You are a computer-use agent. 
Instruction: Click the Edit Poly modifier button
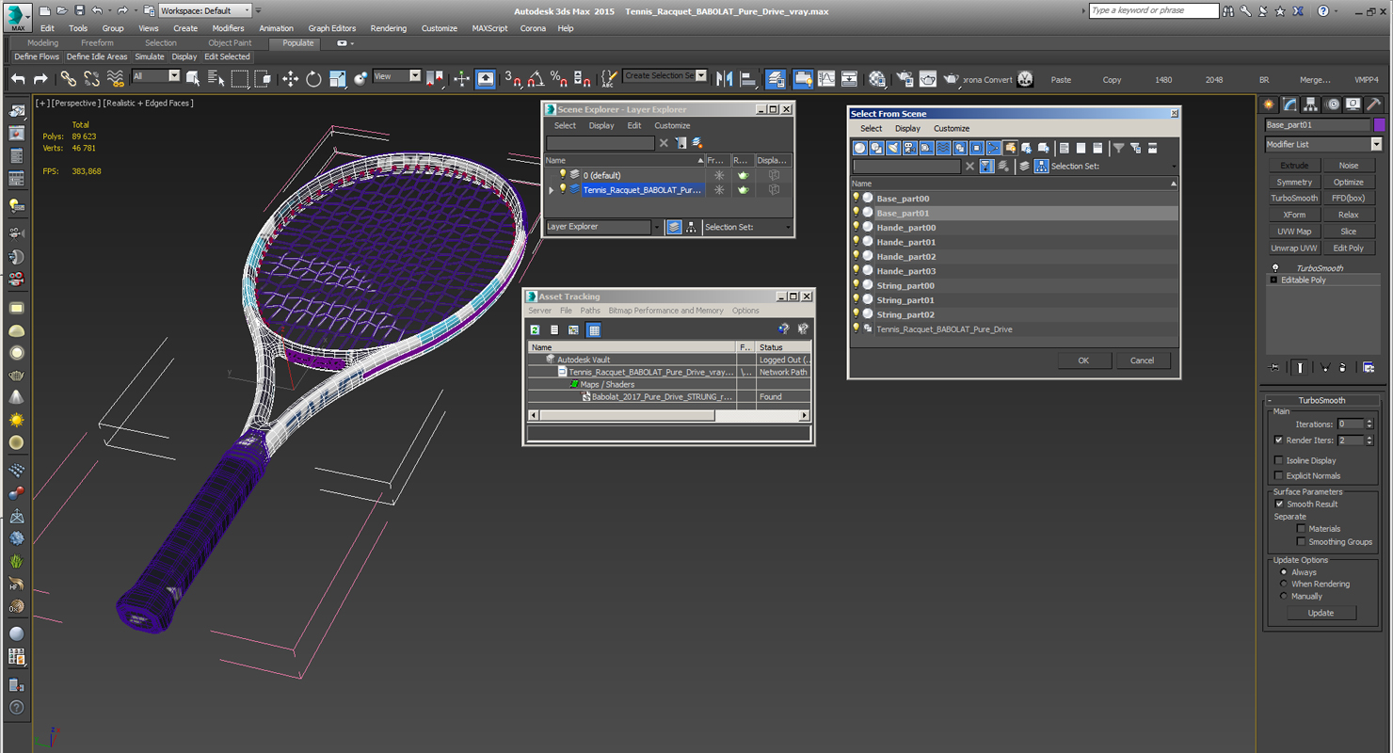click(x=1348, y=248)
